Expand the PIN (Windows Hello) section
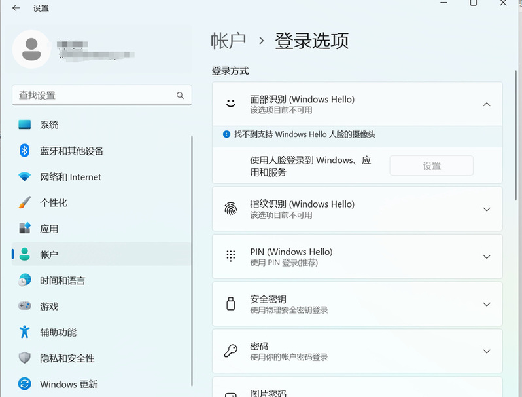Viewport: 522px width, 397px height. (487, 257)
